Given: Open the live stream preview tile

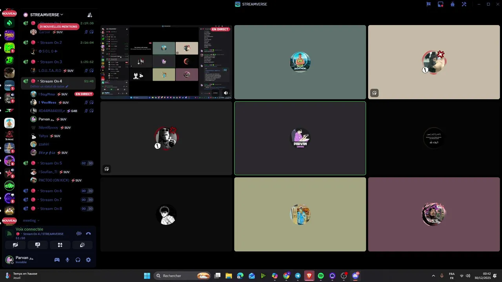Looking at the screenshot, I should click(x=166, y=62).
